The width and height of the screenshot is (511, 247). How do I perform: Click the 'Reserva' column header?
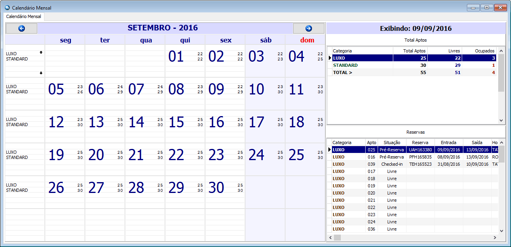pyautogui.click(x=420, y=143)
